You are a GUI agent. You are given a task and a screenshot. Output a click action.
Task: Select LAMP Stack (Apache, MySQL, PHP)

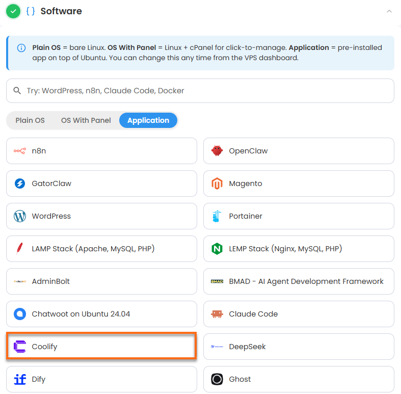101,249
